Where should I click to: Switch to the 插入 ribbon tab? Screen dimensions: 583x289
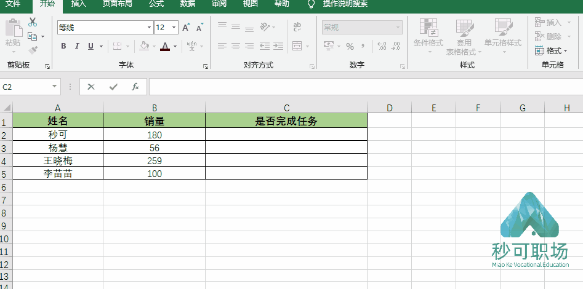[78, 4]
